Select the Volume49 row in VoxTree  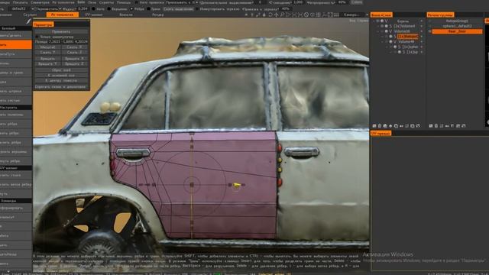406,41
